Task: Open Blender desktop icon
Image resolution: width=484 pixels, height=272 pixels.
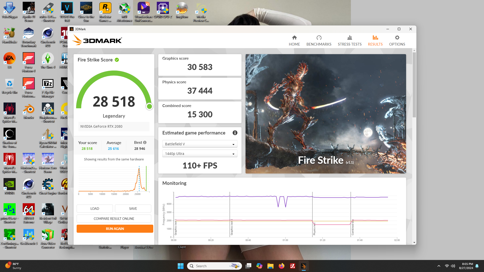Action: [x=29, y=111]
